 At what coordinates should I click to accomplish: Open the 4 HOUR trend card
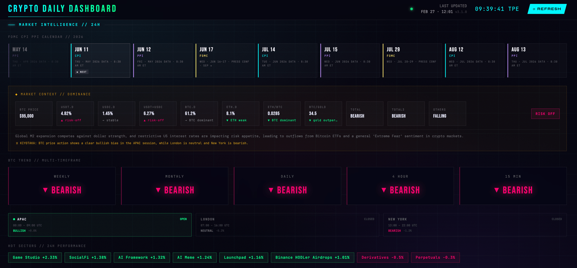click(x=400, y=186)
